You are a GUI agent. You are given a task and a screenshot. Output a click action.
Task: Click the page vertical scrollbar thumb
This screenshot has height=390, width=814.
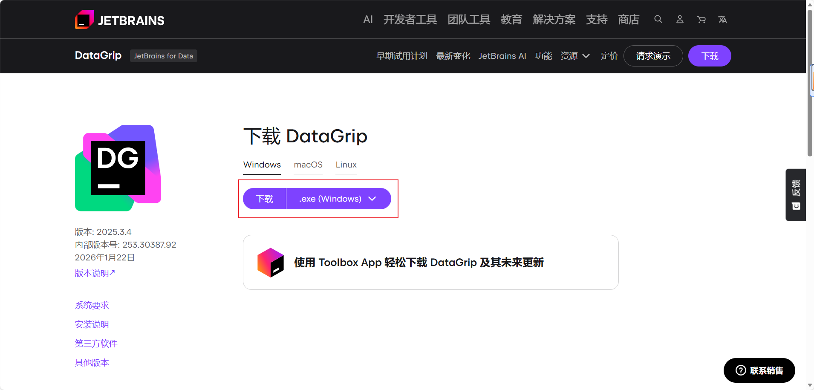810,83
